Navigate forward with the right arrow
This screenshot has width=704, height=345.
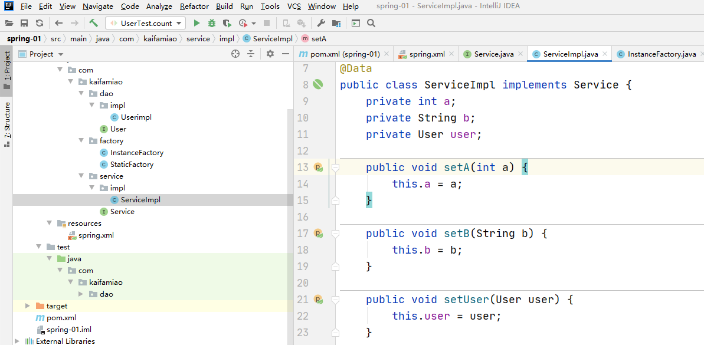(x=74, y=23)
